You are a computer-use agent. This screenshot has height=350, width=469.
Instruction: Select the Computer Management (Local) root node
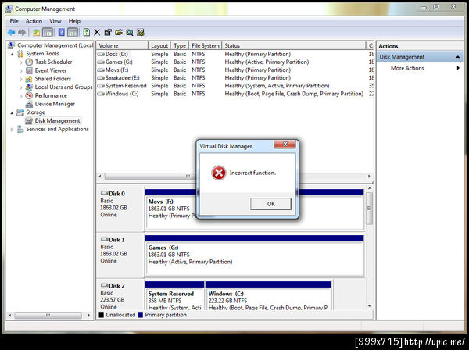pyautogui.click(x=55, y=45)
